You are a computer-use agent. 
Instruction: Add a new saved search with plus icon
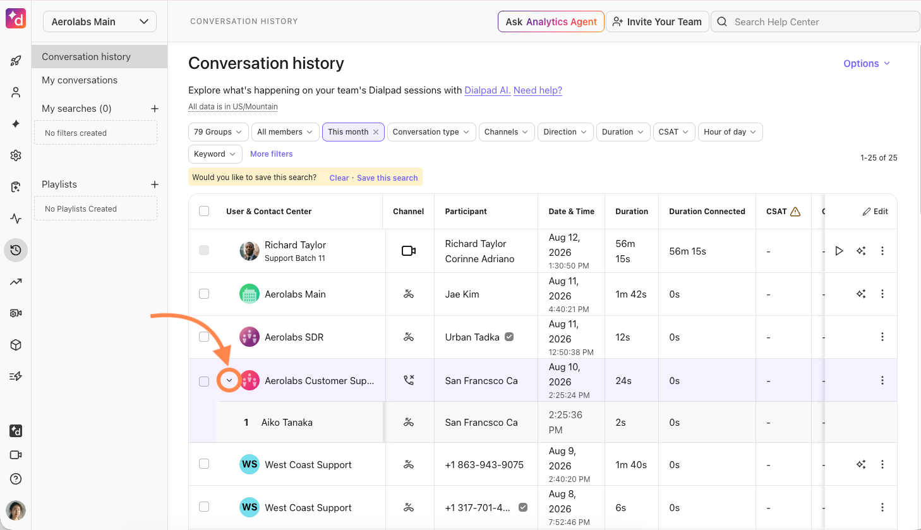[x=155, y=109]
